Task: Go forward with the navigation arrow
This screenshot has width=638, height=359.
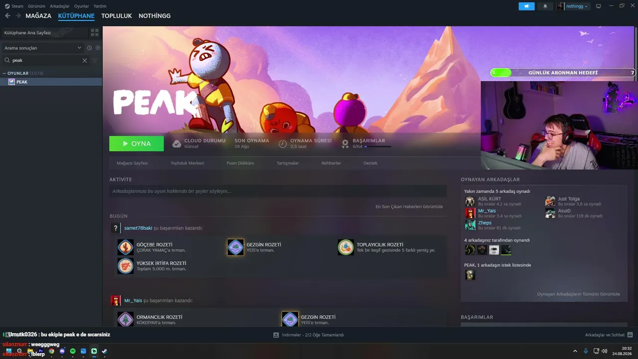Action: pos(18,16)
